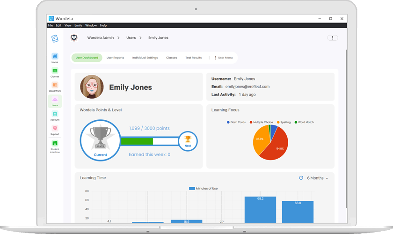
Task: Open the Emily menu
Action: (78, 25)
